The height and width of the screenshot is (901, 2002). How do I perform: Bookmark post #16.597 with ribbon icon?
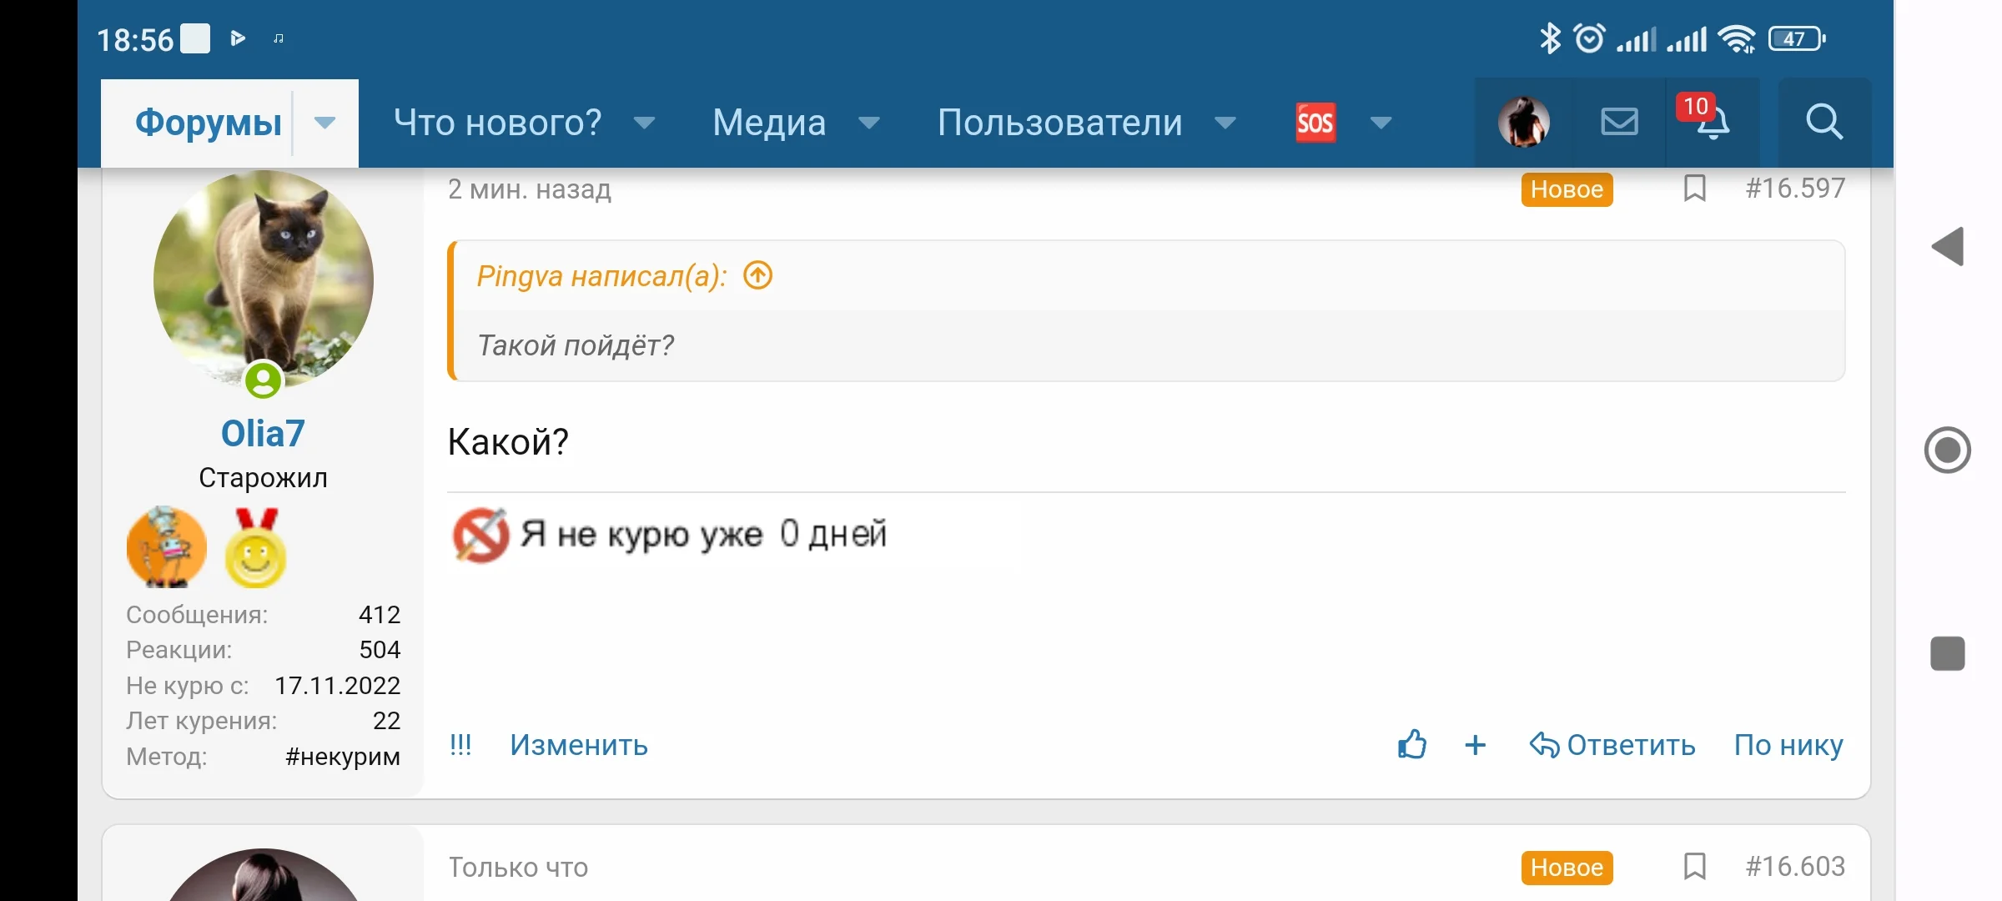point(1696,189)
